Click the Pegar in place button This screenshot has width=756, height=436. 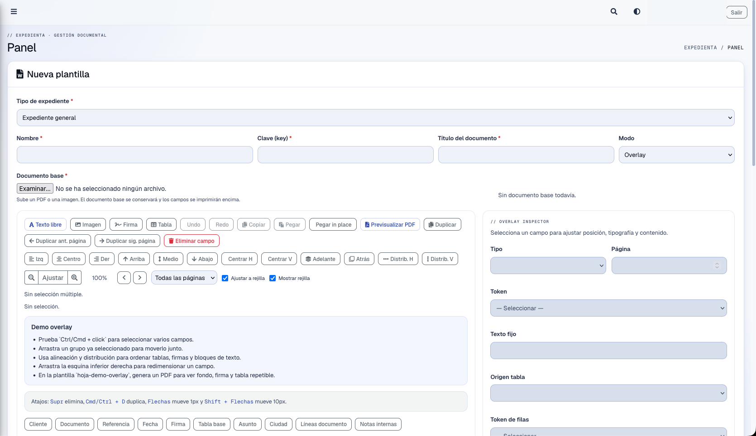pyautogui.click(x=334, y=225)
